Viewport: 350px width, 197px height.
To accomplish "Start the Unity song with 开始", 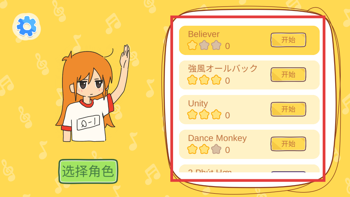I will (x=288, y=109).
